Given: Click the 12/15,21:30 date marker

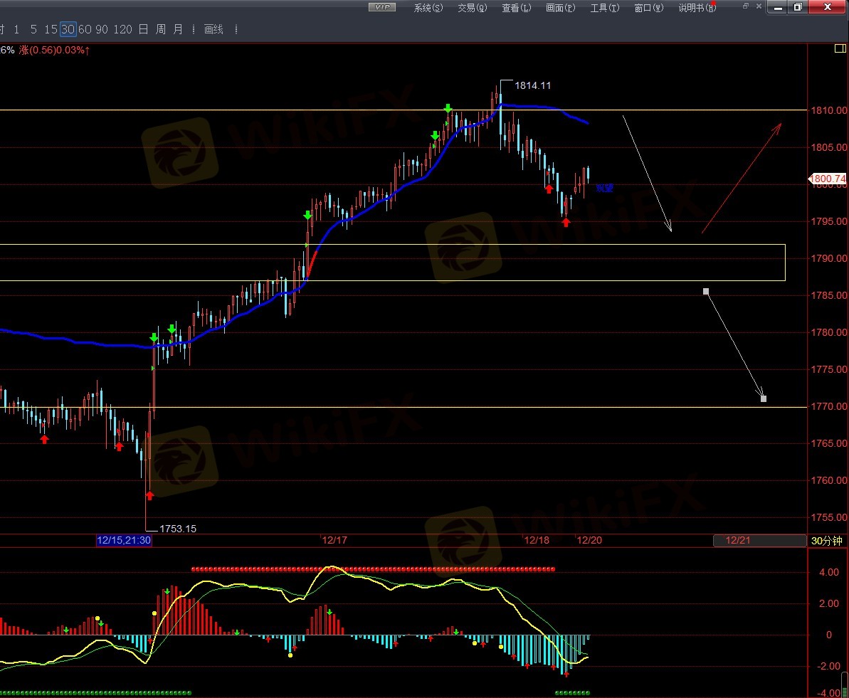Looking at the screenshot, I should pos(124,540).
